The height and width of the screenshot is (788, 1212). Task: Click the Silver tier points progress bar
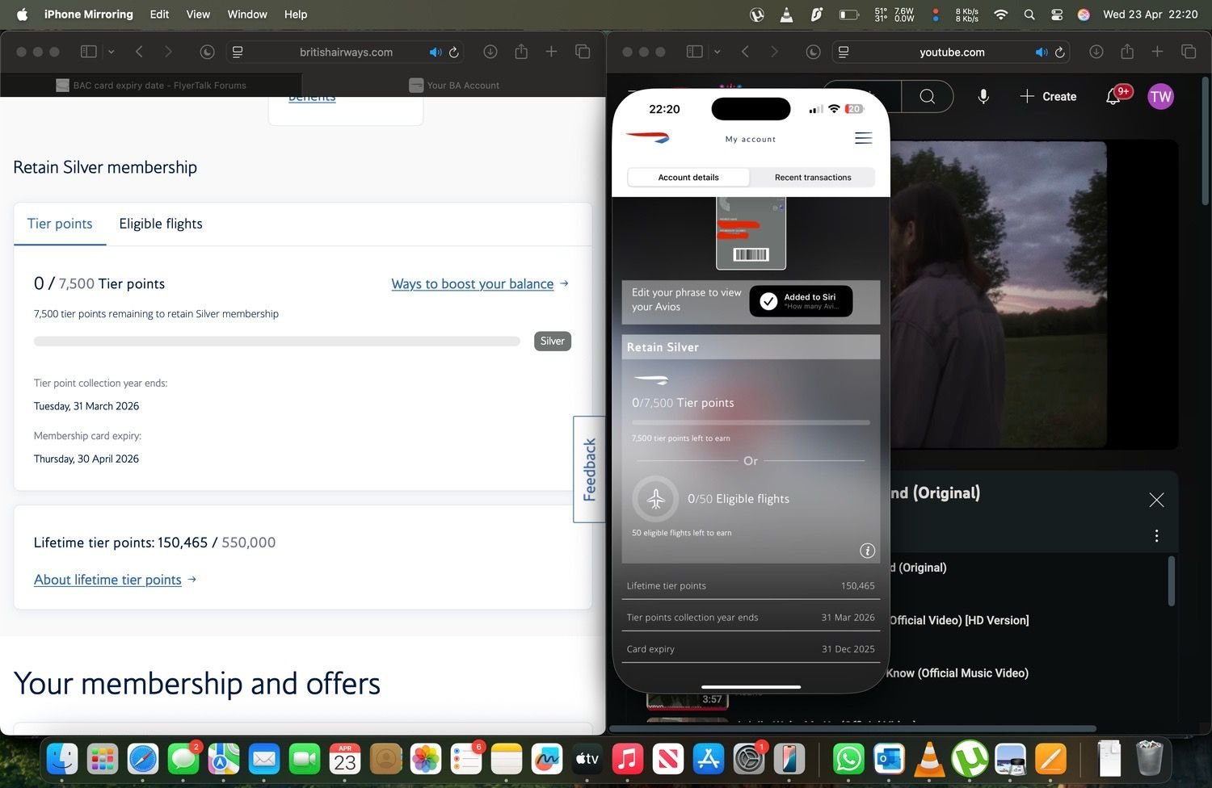(276, 342)
